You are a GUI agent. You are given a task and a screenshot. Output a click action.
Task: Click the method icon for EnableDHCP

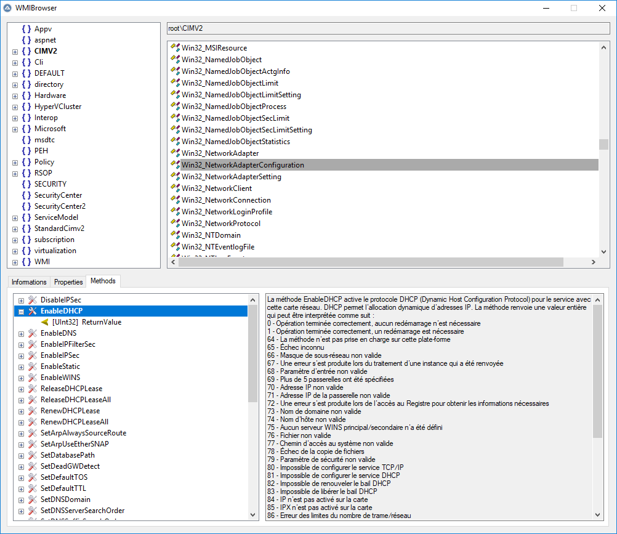coord(33,311)
